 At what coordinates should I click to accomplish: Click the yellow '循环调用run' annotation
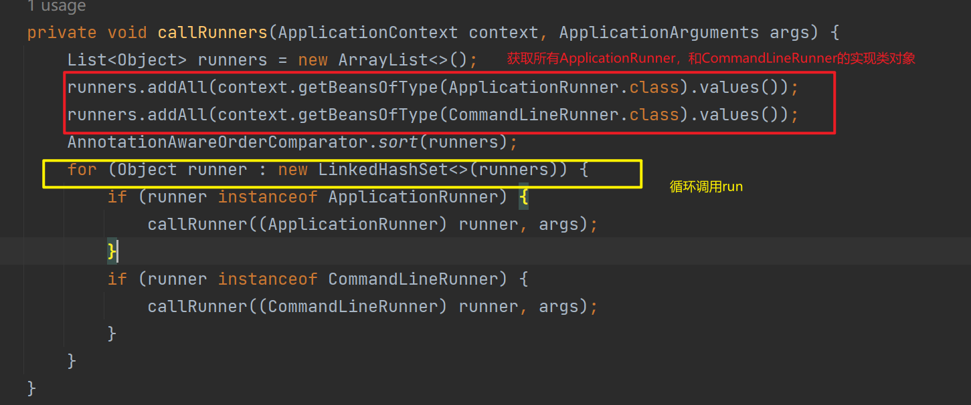(706, 187)
